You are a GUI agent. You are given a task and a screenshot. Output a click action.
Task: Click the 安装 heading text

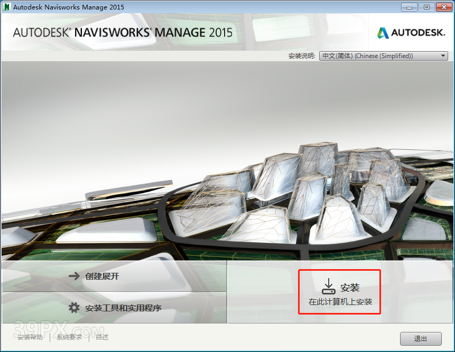[x=350, y=288]
